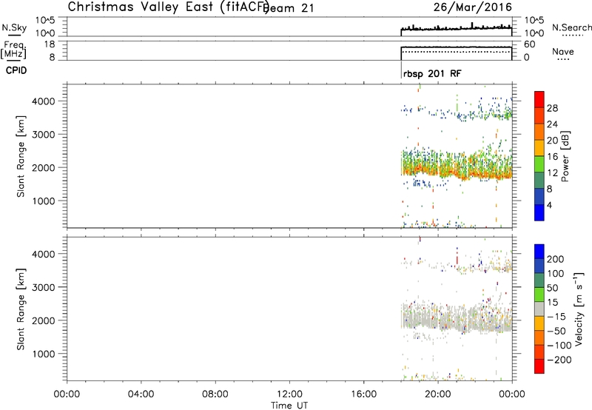Click the Power [dB] colorbar title
The height and width of the screenshot is (410, 592).
pyautogui.click(x=565, y=156)
